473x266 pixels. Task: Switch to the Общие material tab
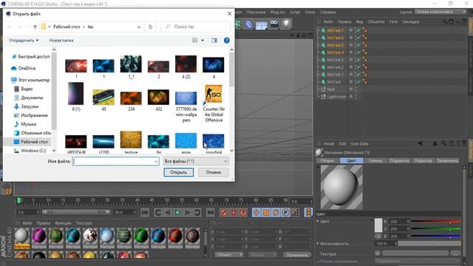[x=327, y=161]
